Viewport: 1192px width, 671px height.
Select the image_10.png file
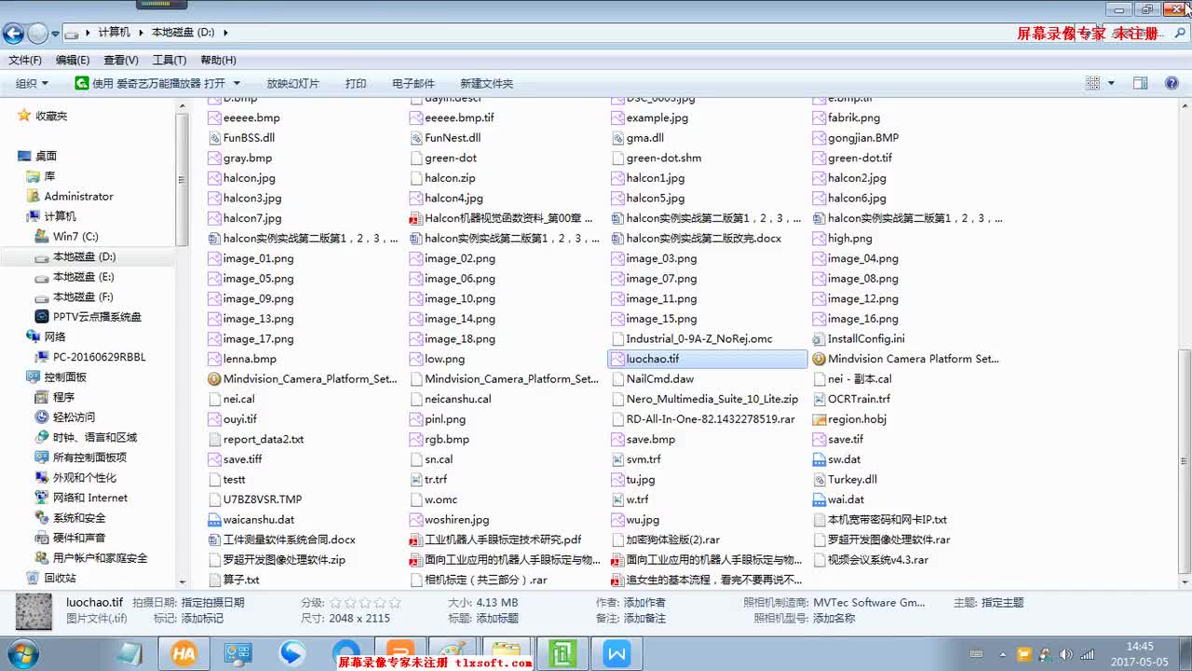tap(460, 299)
